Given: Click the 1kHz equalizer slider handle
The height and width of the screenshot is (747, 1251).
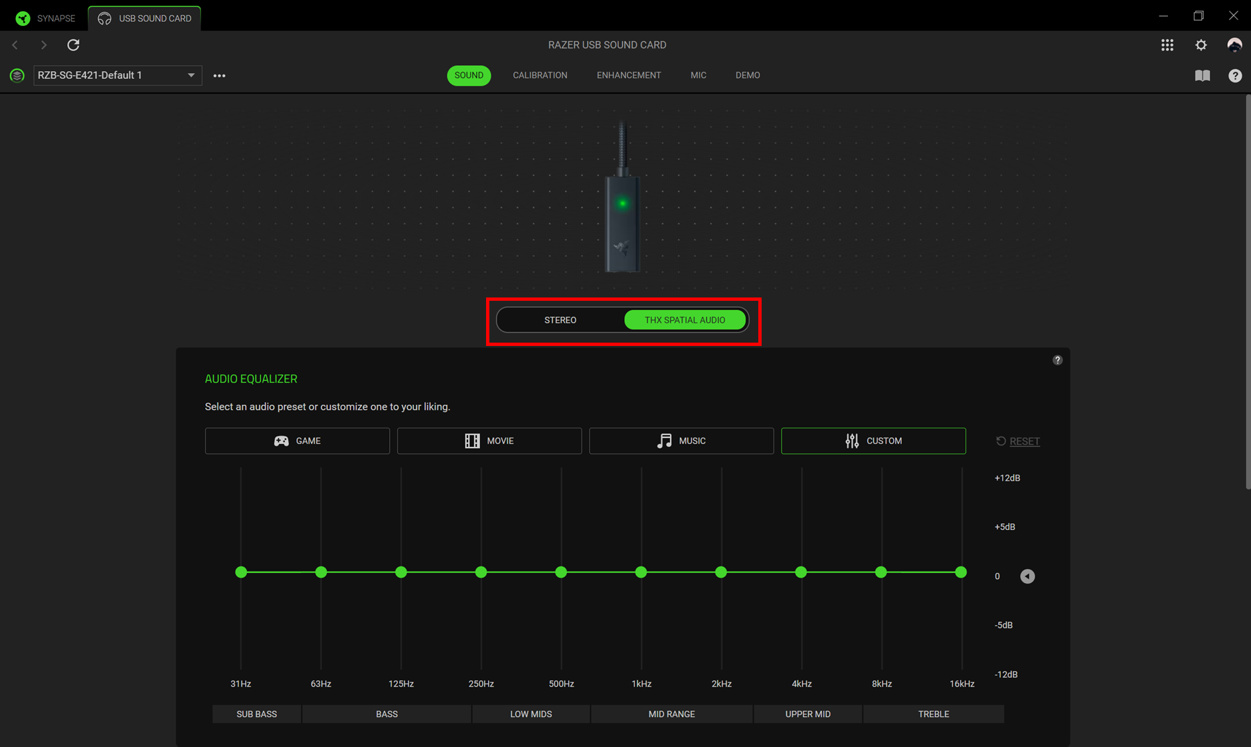Looking at the screenshot, I should (641, 572).
